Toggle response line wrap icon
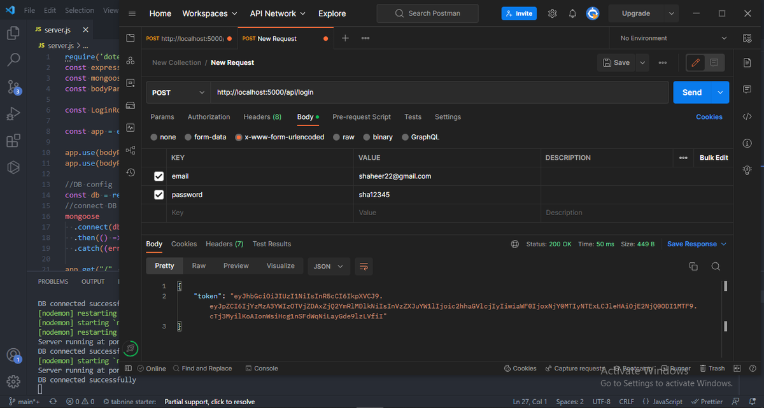 coord(364,266)
